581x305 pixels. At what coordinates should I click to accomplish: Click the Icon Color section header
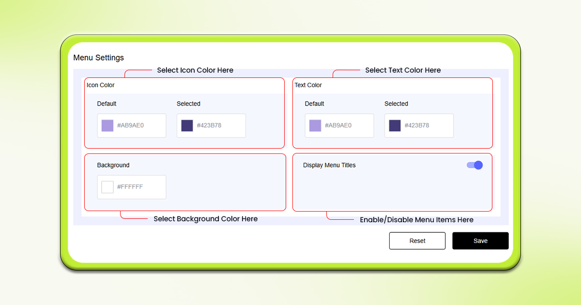(100, 85)
